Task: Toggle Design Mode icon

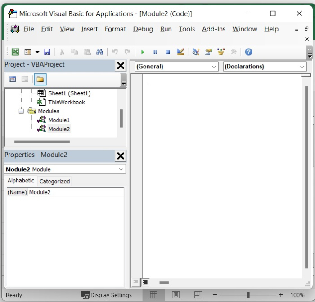Action: click(x=180, y=52)
